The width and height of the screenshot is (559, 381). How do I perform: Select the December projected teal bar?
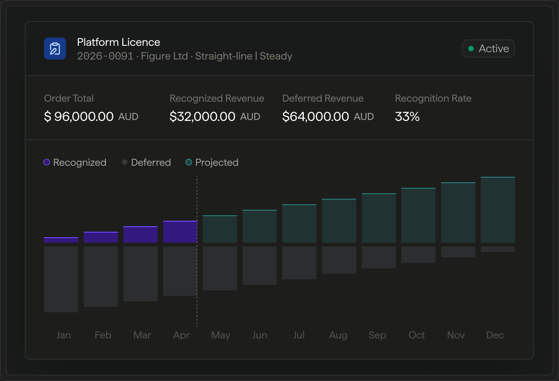[x=498, y=210]
